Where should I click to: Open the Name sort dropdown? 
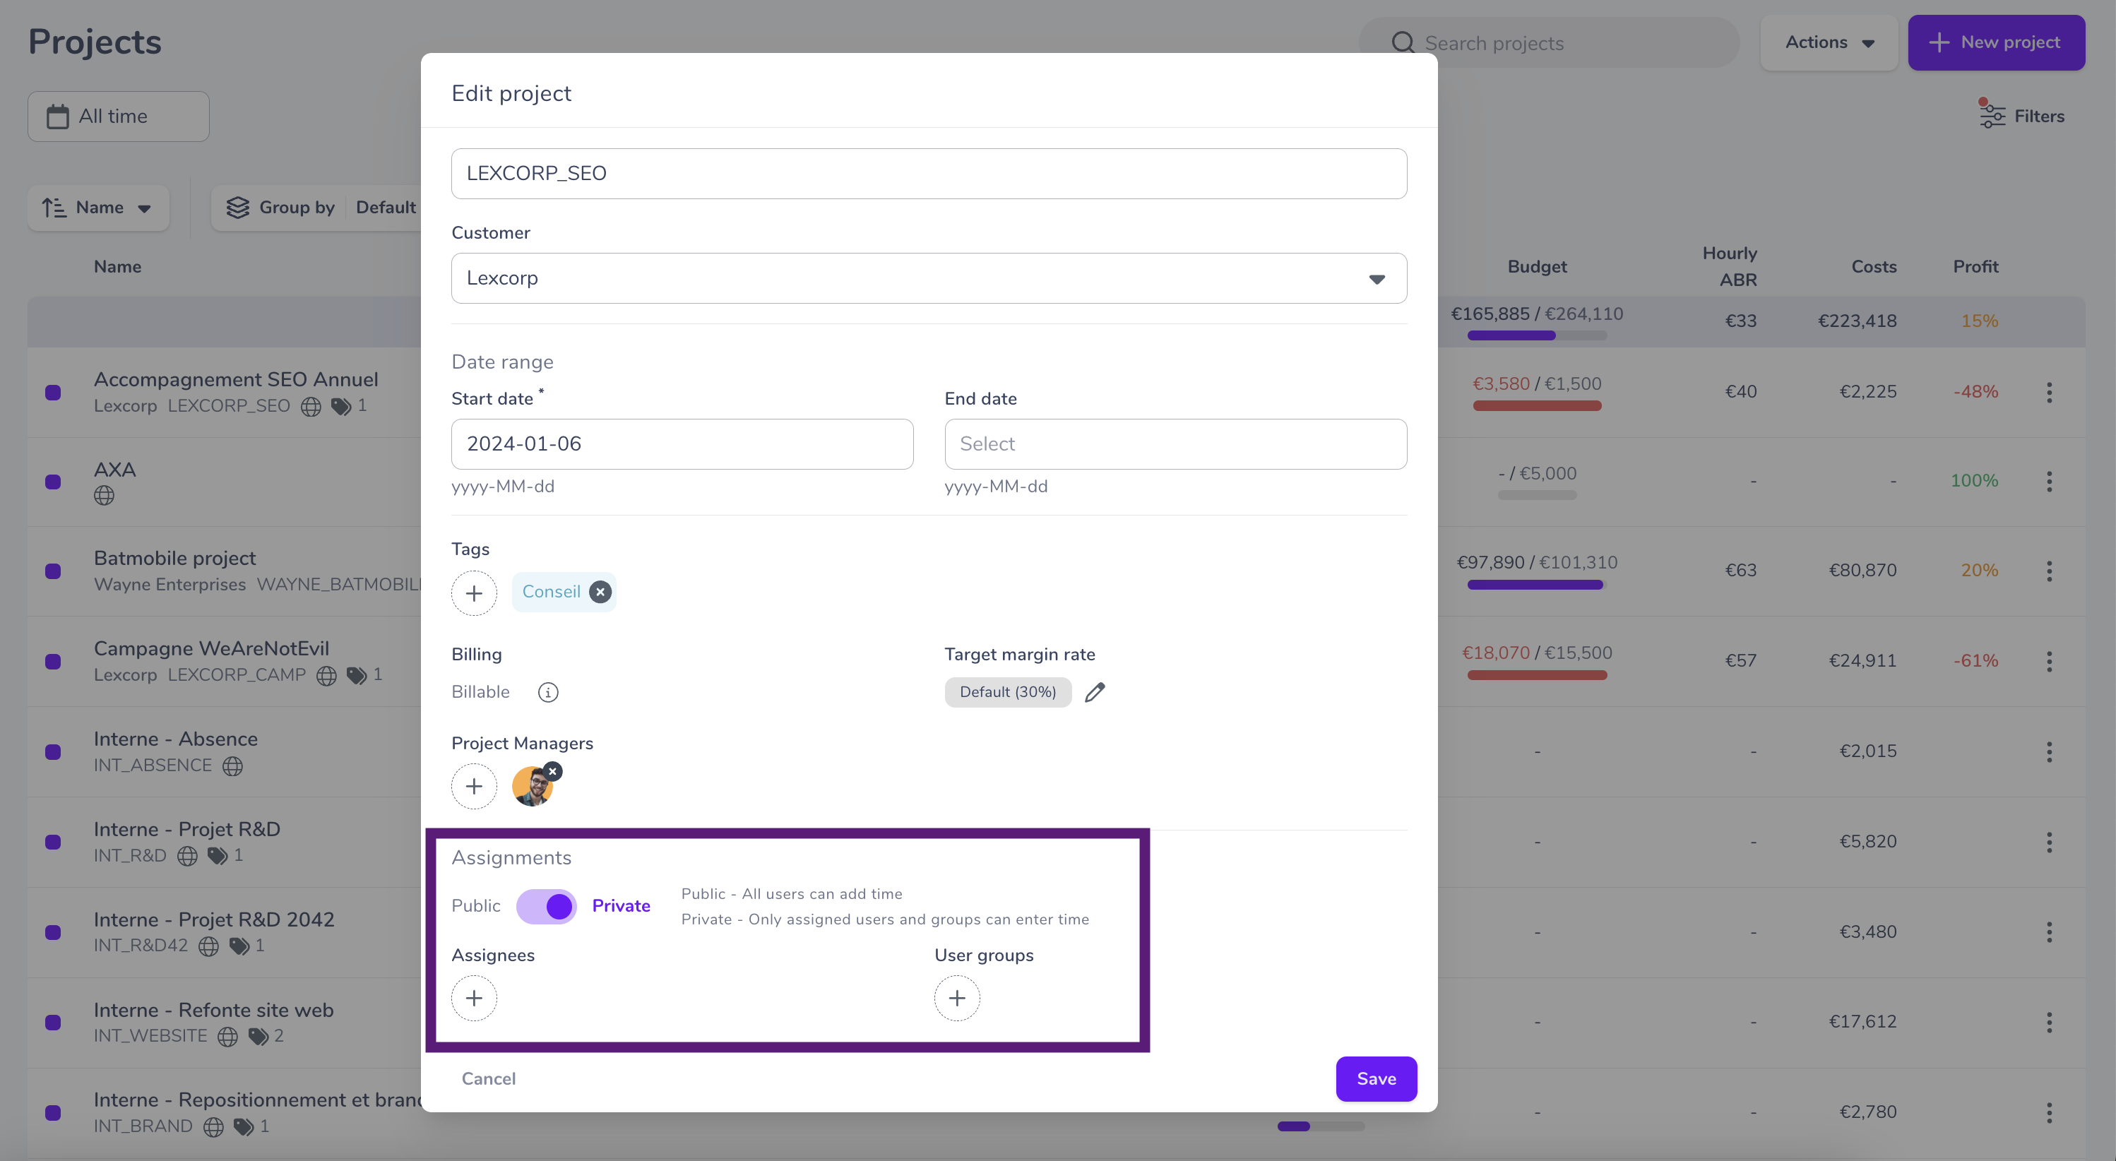coord(99,208)
